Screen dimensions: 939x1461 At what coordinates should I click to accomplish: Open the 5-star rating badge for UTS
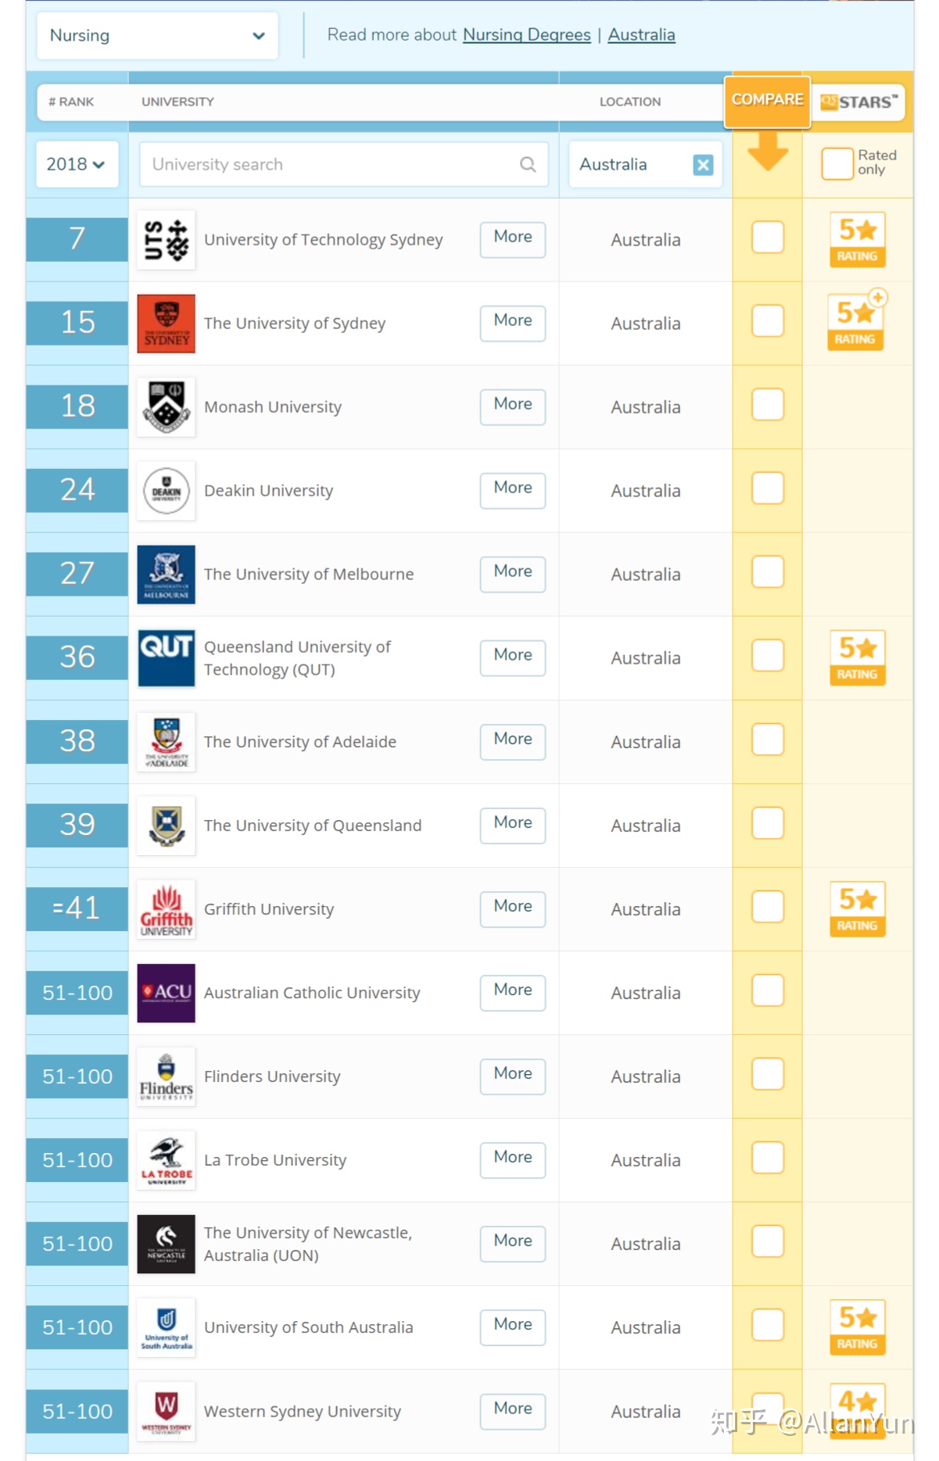pos(857,239)
